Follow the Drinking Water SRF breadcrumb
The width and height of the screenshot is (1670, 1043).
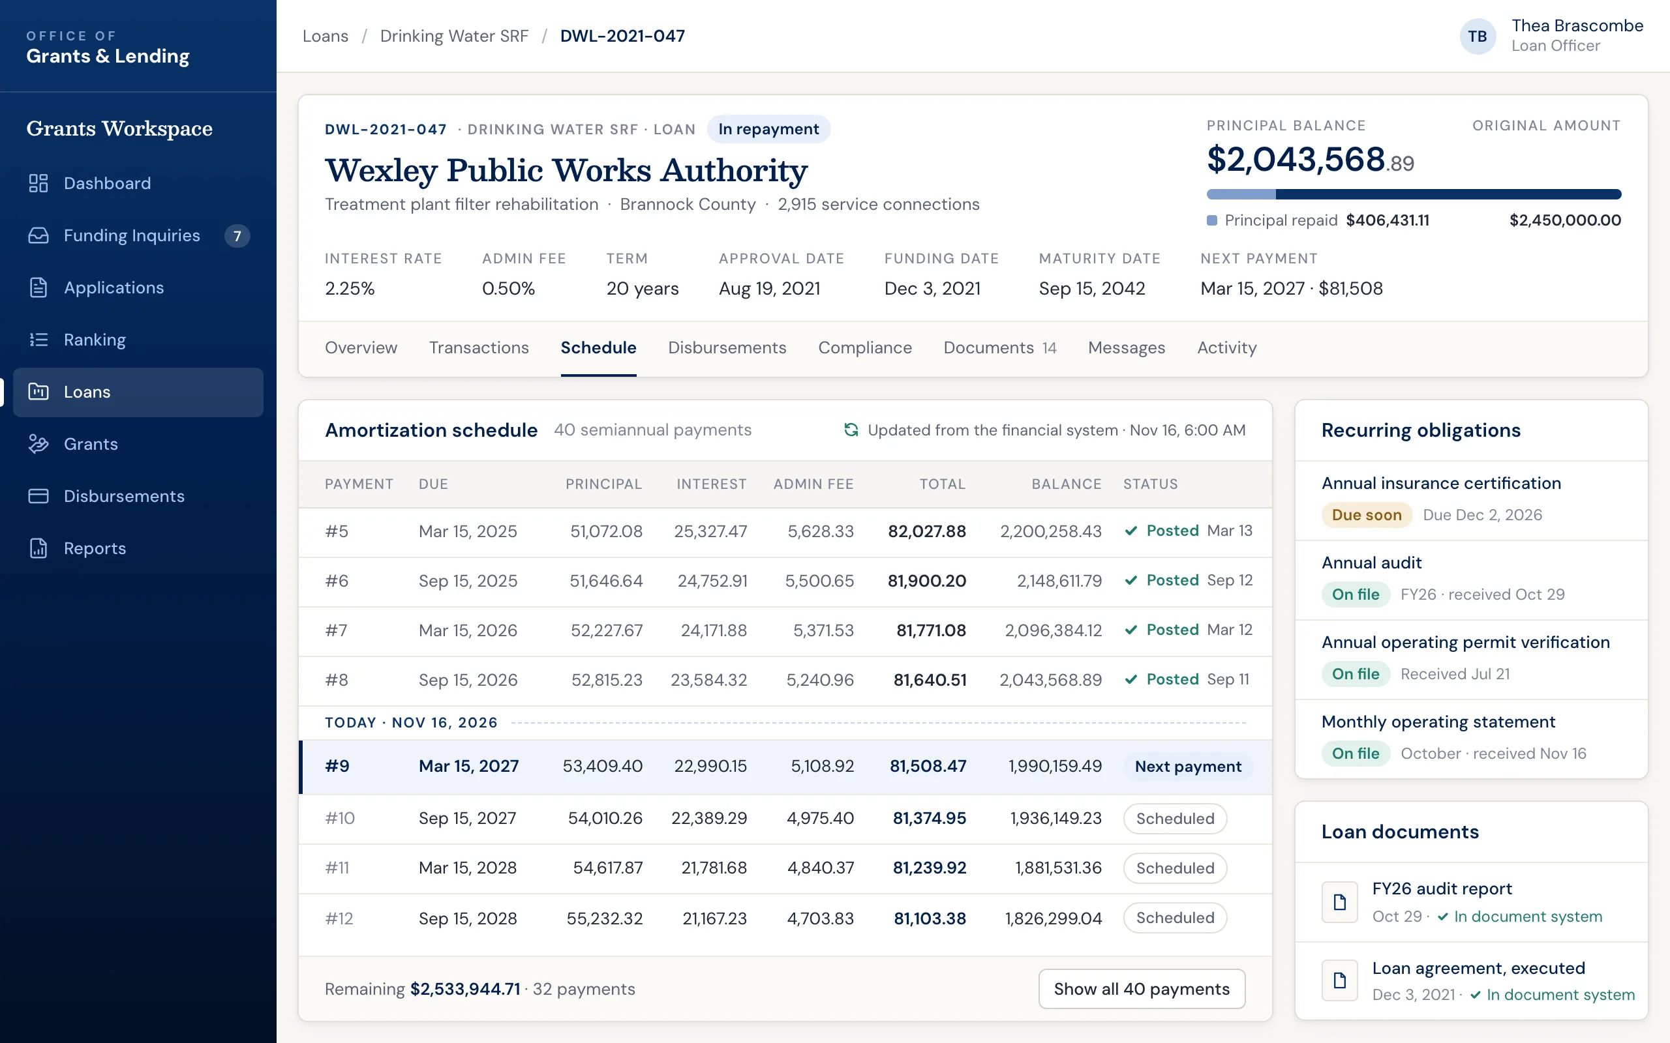(454, 36)
